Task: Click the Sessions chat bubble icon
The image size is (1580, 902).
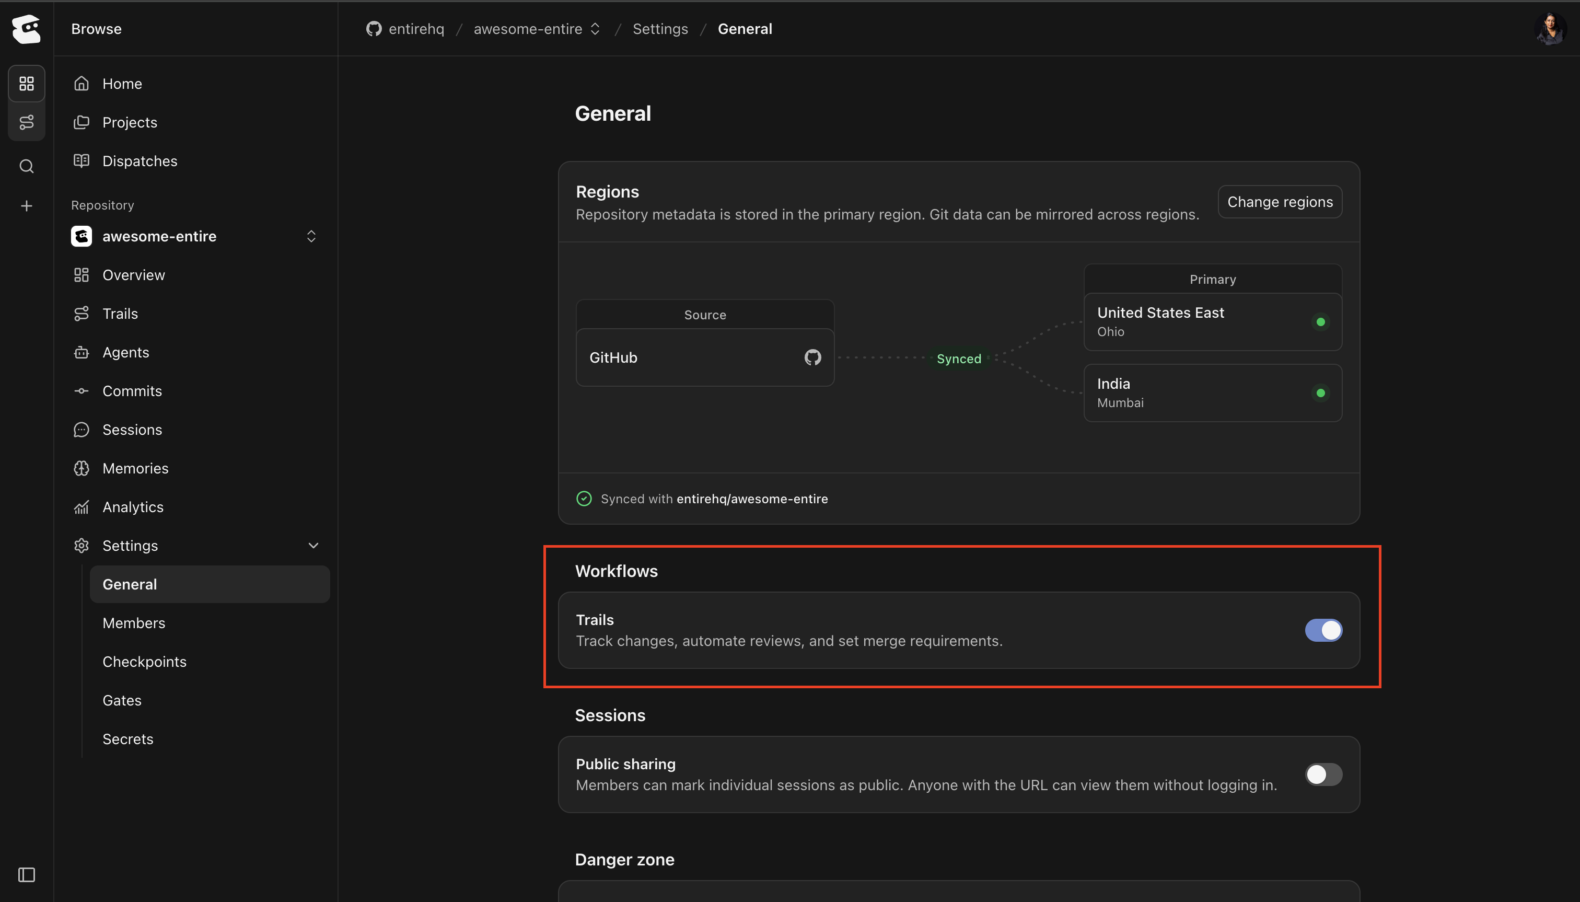Action: [x=81, y=430]
